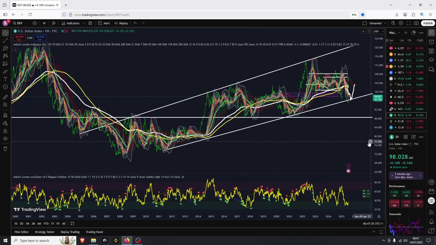Add symbol to watchlist plus icon

[x=406, y=33]
